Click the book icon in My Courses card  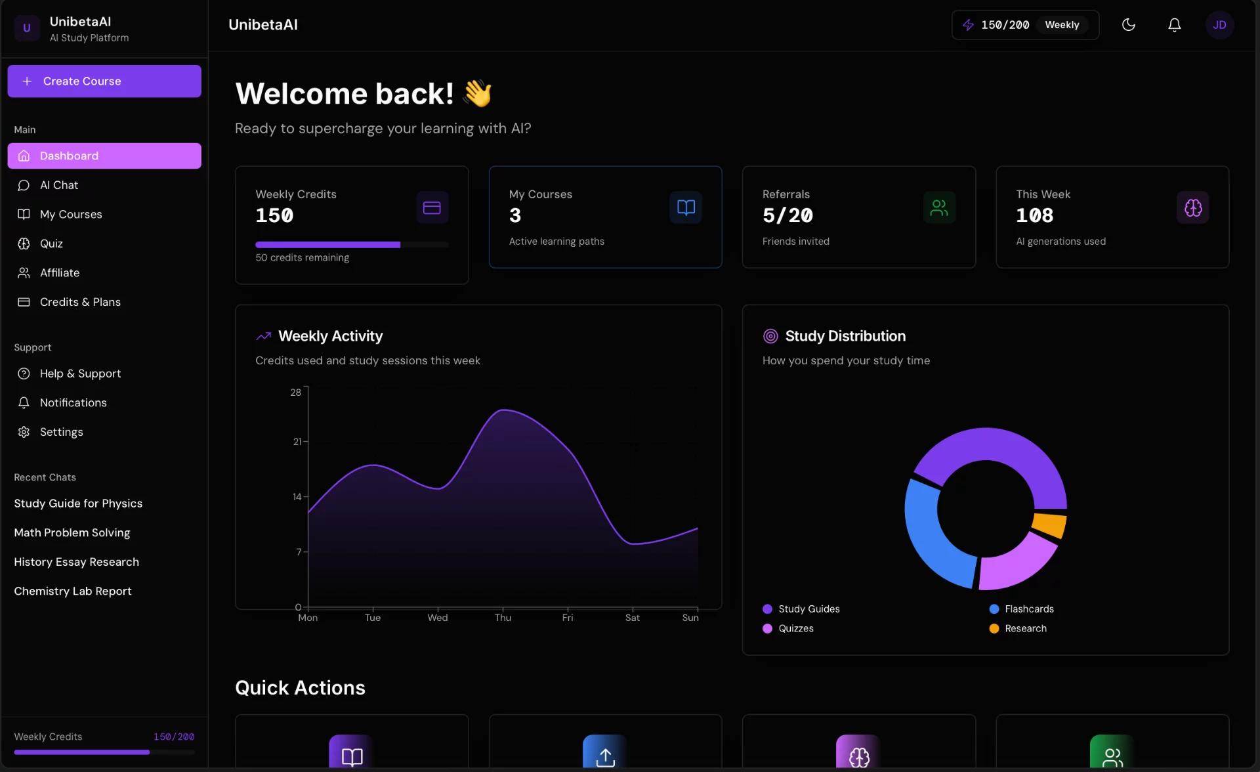(x=686, y=207)
